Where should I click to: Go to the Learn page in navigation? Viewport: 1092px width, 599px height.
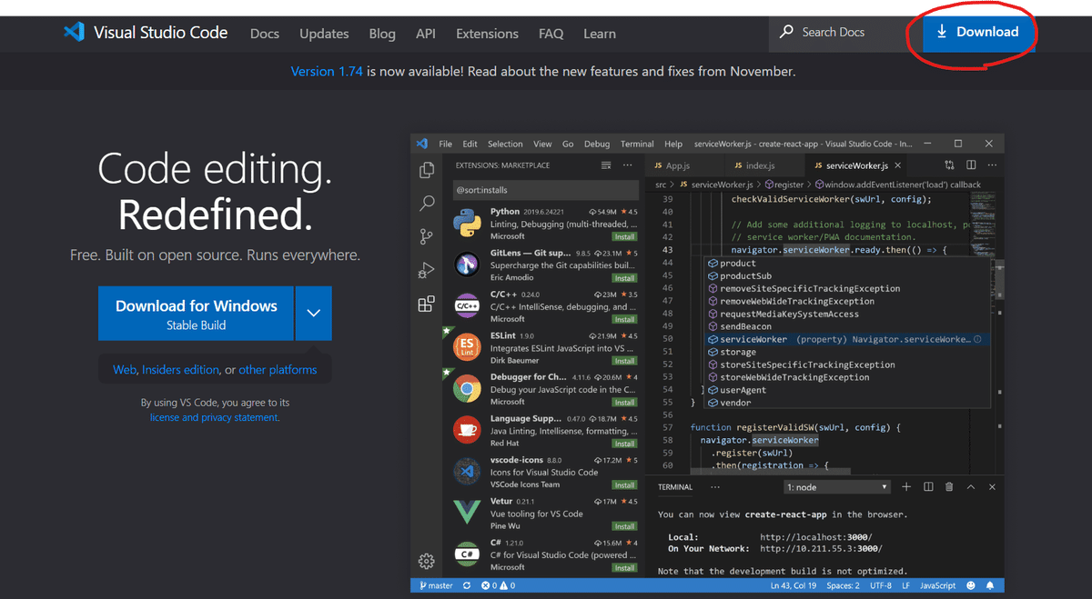pos(600,34)
